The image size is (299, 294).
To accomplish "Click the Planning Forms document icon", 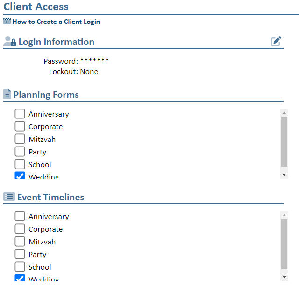I will click(x=7, y=95).
